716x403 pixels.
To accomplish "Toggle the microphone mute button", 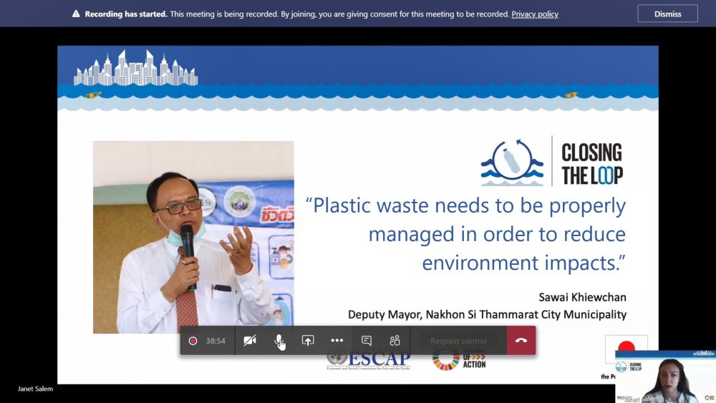I will tap(279, 341).
